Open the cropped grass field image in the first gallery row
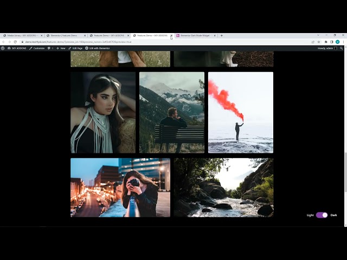 pos(120,59)
